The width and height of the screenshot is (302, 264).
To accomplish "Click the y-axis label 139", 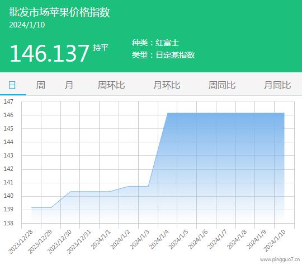I will click(8, 210).
